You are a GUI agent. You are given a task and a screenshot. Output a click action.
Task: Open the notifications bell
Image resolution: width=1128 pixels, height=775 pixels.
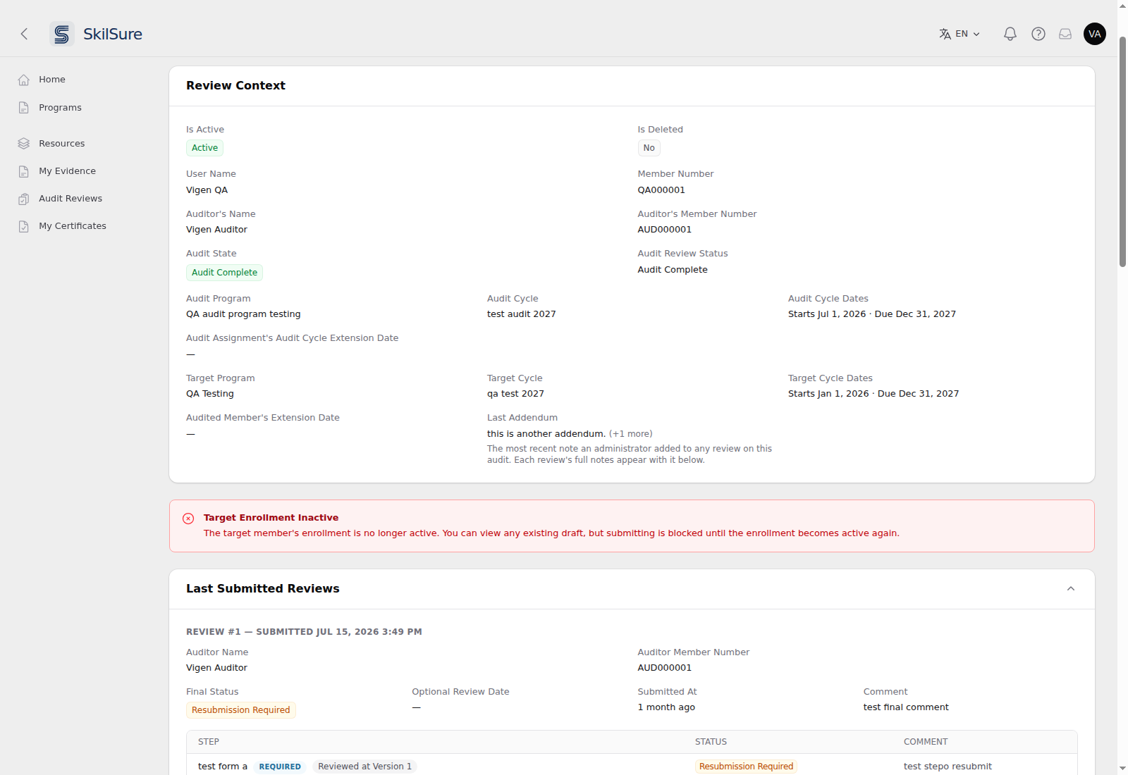click(1010, 34)
